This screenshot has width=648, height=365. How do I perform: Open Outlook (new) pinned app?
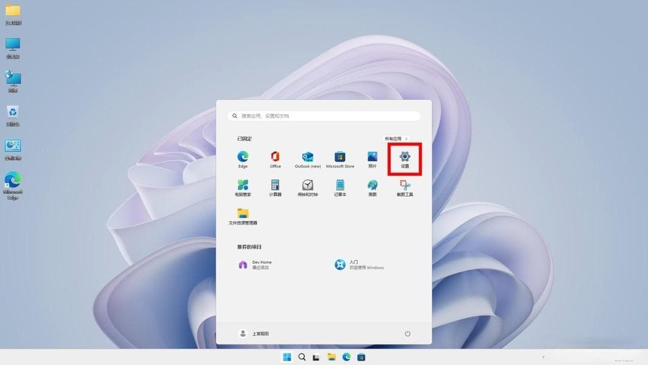(307, 159)
